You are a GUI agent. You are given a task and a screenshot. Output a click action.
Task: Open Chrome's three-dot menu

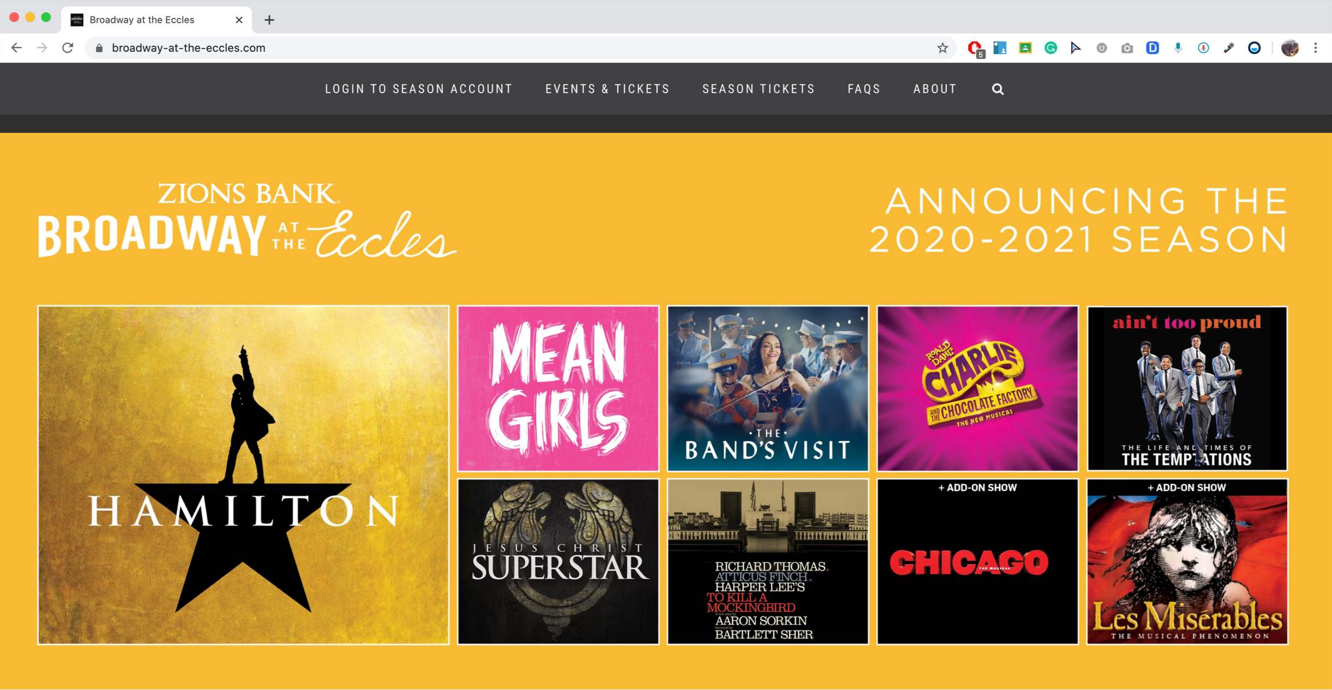1315,48
